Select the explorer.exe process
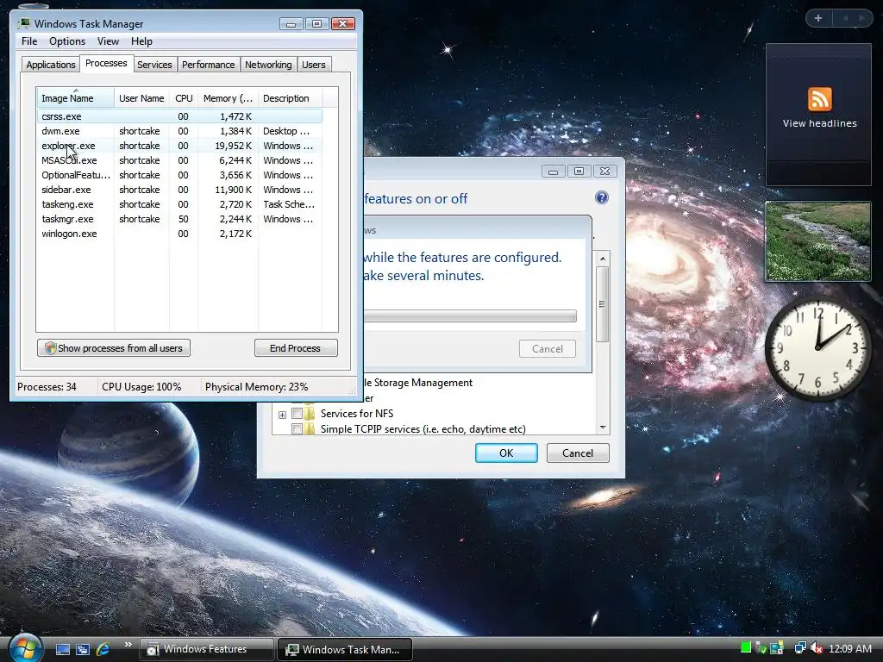 tap(179, 146)
